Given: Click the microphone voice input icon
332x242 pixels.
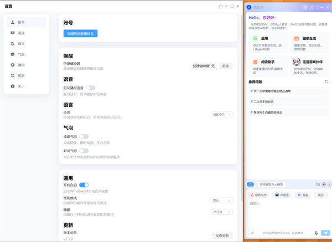Looking at the screenshot, I should tap(317, 233).
